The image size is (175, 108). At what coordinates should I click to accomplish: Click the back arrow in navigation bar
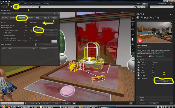(3, 7)
